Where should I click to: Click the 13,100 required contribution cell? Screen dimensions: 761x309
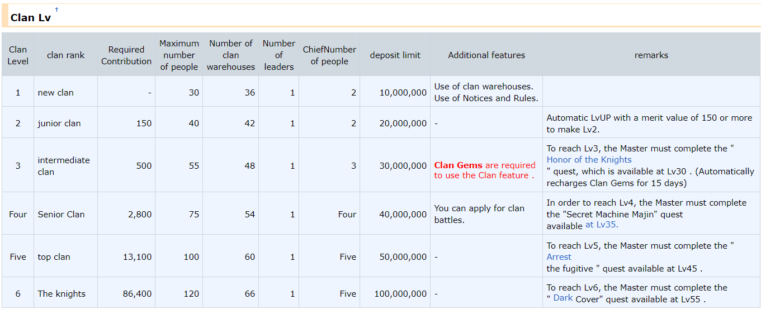pos(137,257)
